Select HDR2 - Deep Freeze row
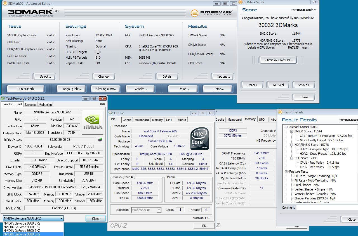The height and width of the screenshot is (236, 358). 323,154
